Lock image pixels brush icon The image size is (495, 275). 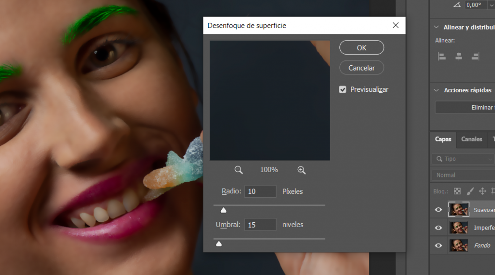(470, 191)
